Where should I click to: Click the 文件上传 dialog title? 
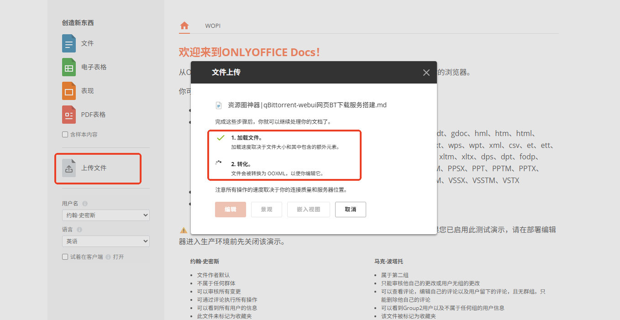click(226, 72)
